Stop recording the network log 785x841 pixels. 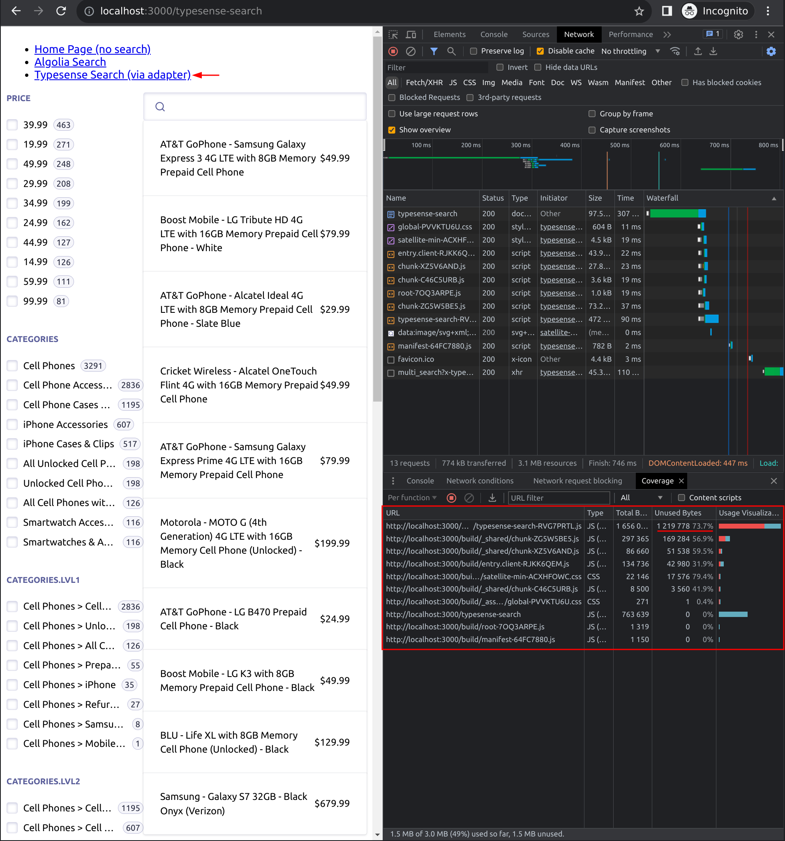(393, 51)
